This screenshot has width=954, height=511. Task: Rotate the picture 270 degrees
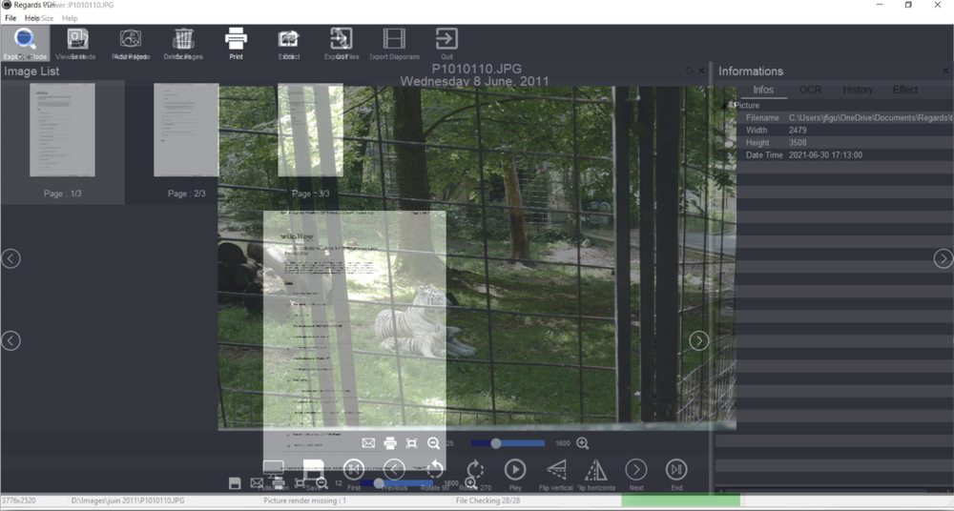coord(474,470)
